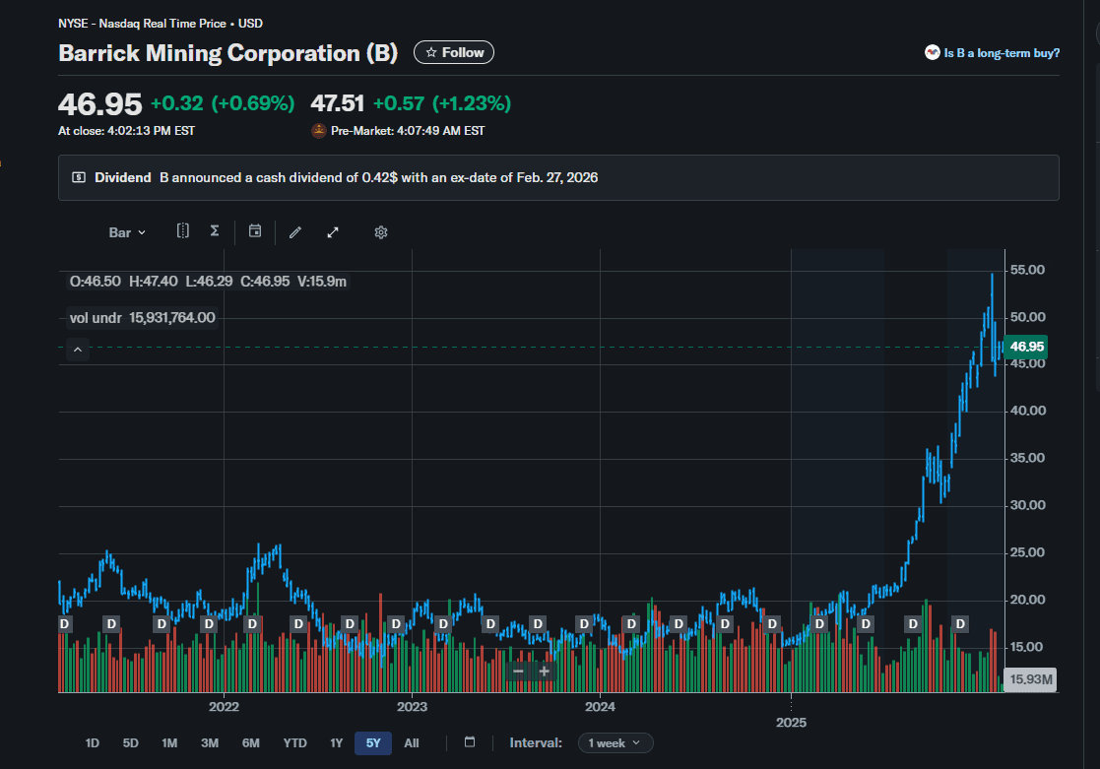Click the pre-market indicator icon
The height and width of the screenshot is (769, 1100).
pos(318,131)
